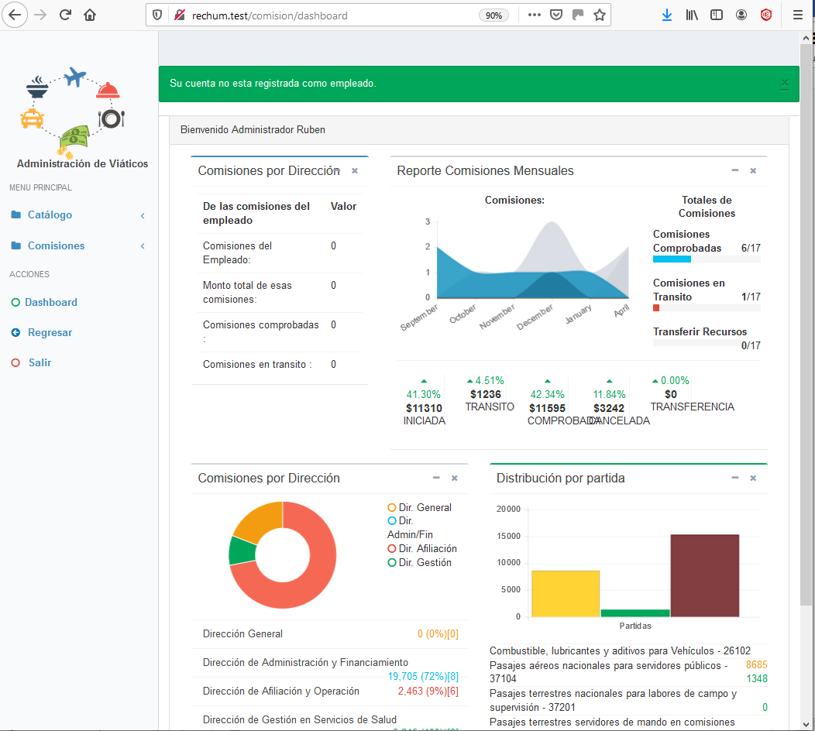This screenshot has width=815, height=731.
Task: Click the Regresar link in sidebar
Action: click(x=50, y=332)
